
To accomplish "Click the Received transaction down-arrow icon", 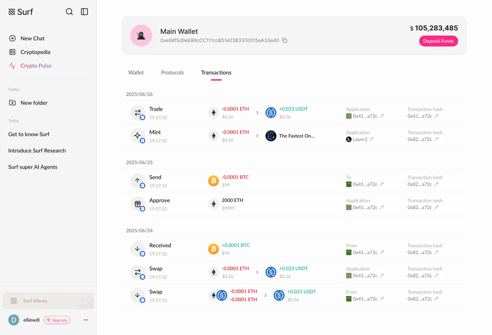I will pos(138,249).
